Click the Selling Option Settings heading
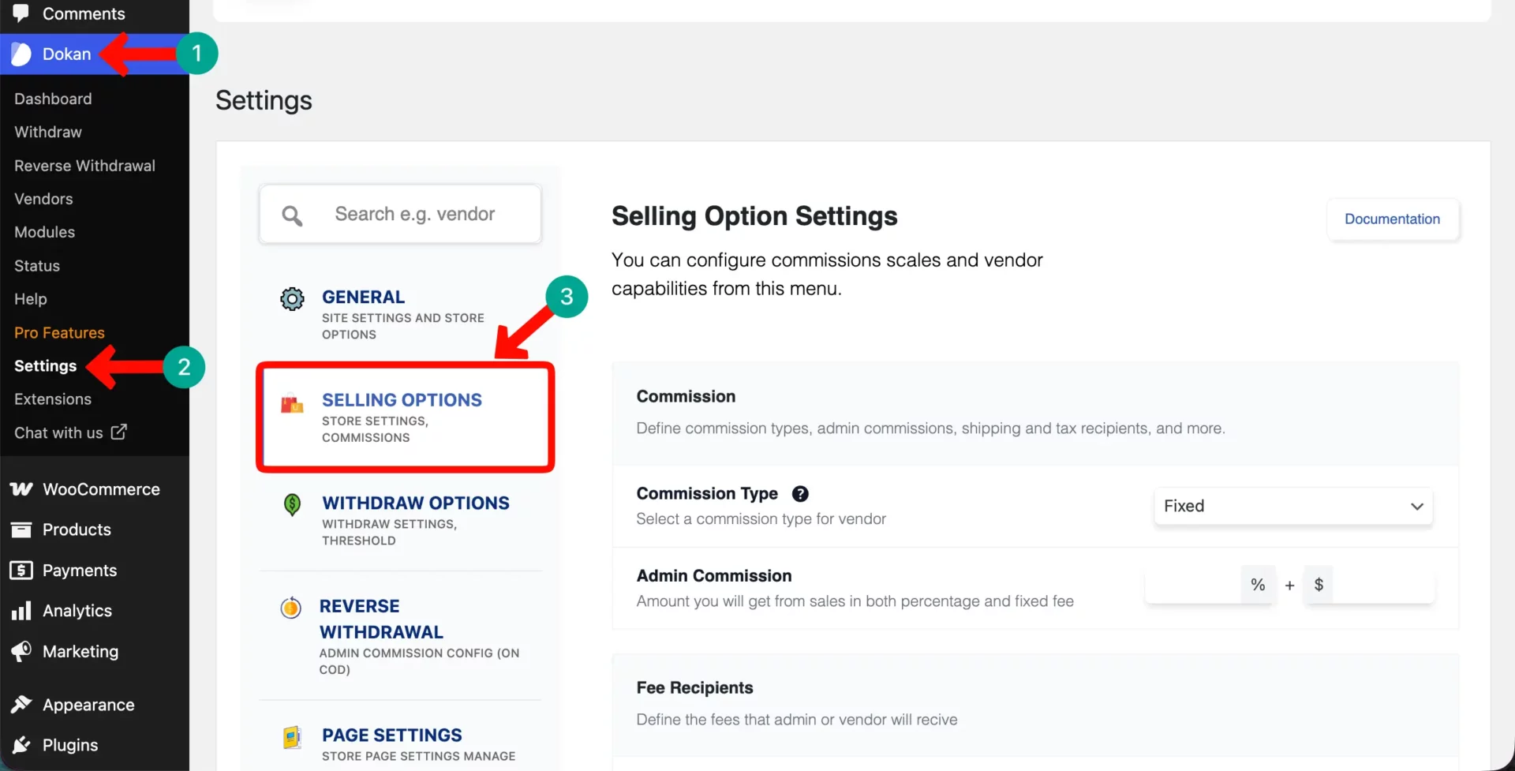 [x=754, y=215]
